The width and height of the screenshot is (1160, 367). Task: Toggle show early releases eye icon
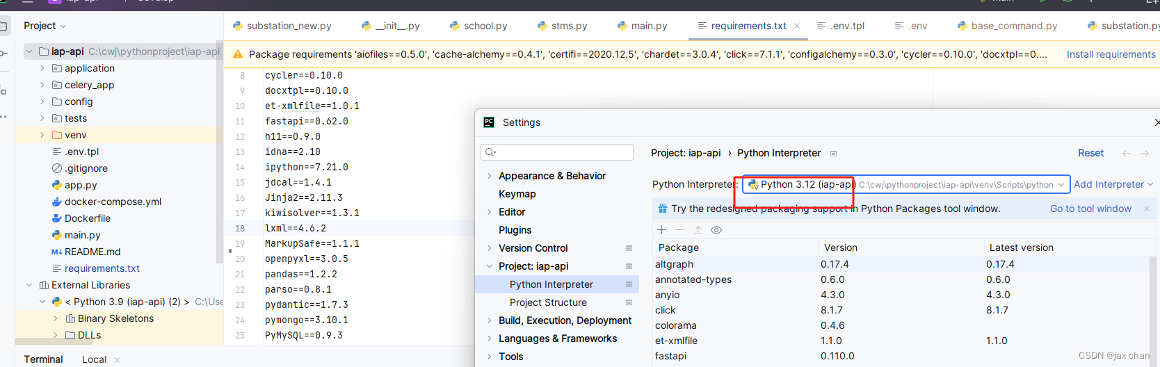[716, 230]
